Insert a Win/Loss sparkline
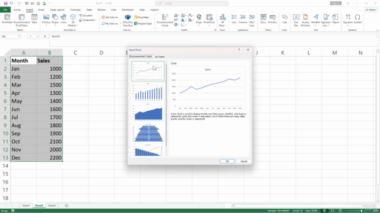The width and height of the screenshot is (380, 213). [252, 20]
